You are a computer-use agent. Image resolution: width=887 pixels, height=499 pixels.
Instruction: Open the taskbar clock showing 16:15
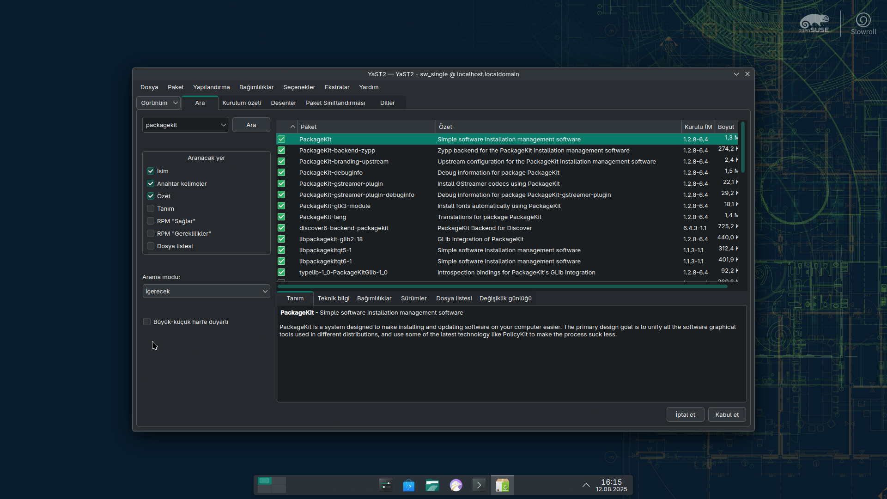click(611, 485)
